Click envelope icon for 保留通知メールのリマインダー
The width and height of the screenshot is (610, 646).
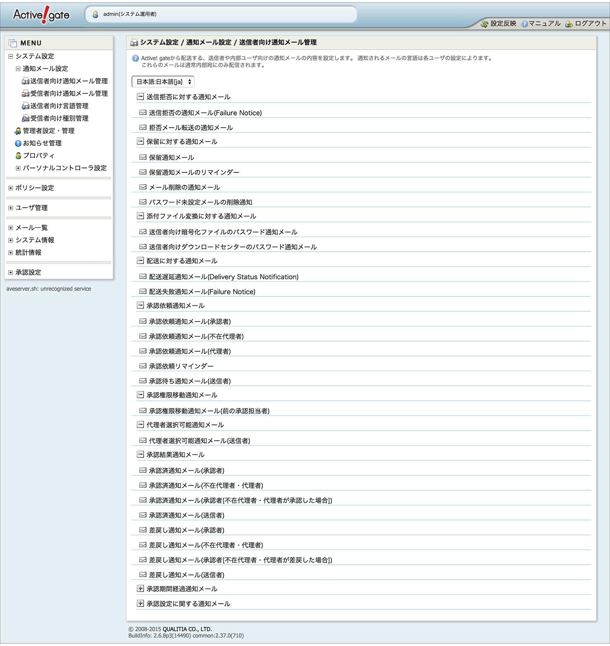(x=143, y=172)
